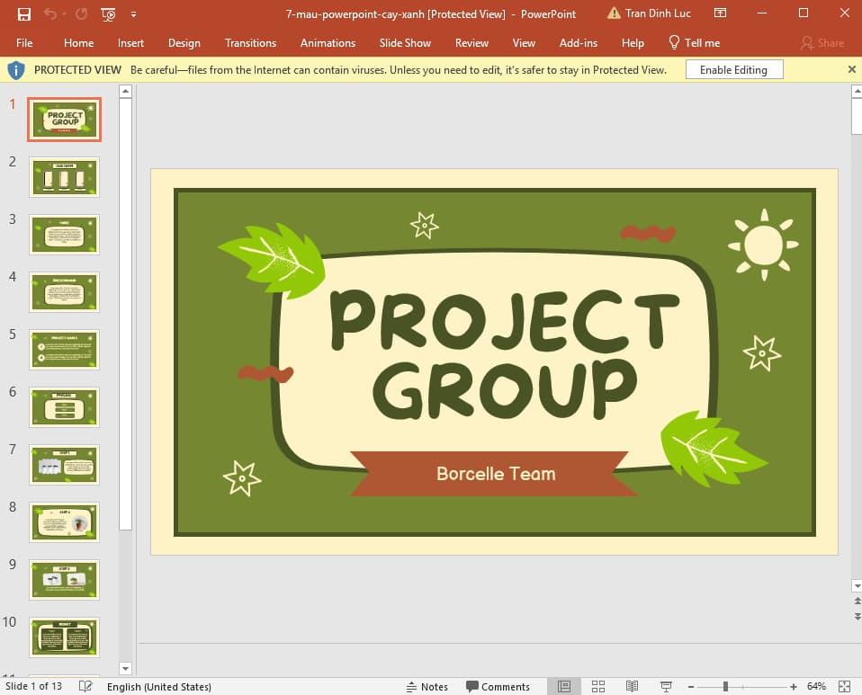Switch to Slide Sorter view
This screenshot has height=695, width=862.
pos(599,686)
